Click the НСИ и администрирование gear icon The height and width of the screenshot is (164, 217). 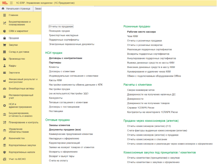(5, 105)
